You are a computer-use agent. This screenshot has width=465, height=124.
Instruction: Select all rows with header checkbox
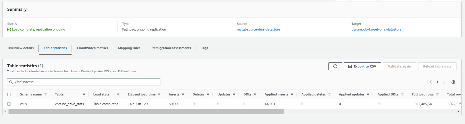[9, 95]
